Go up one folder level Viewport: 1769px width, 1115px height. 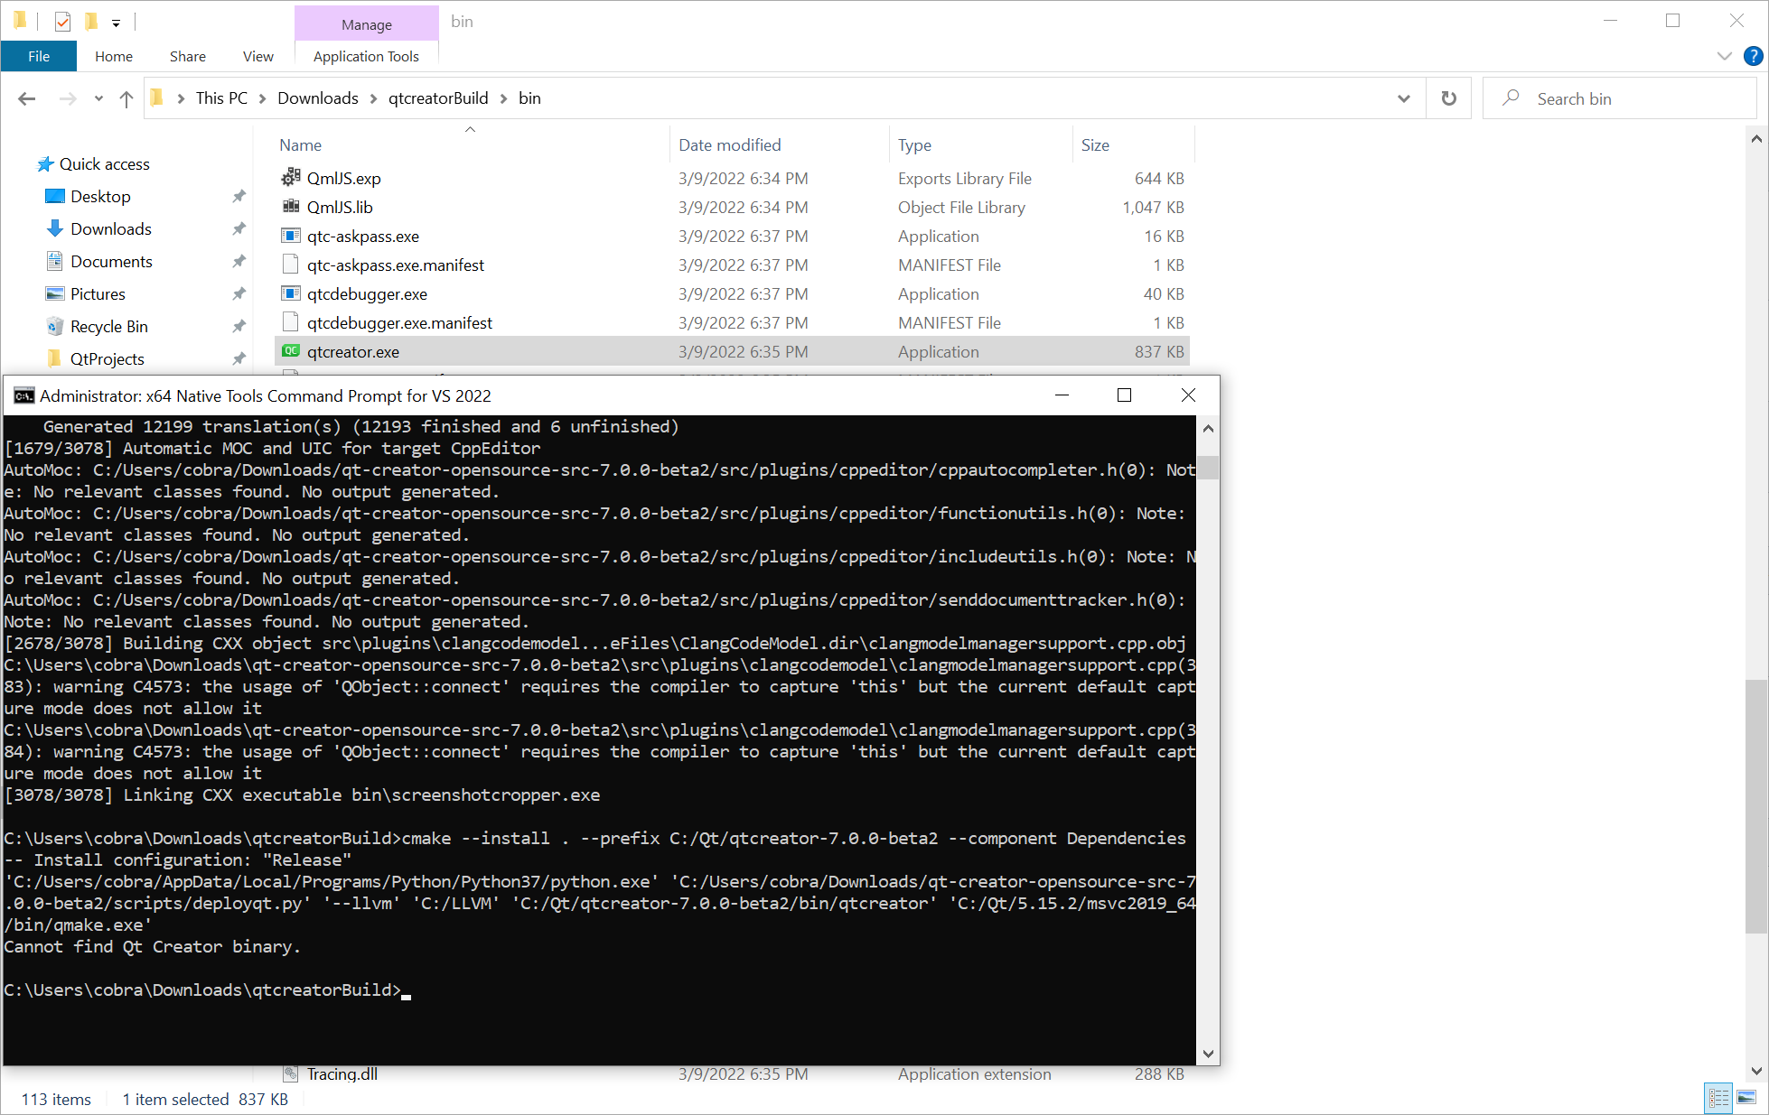[126, 98]
